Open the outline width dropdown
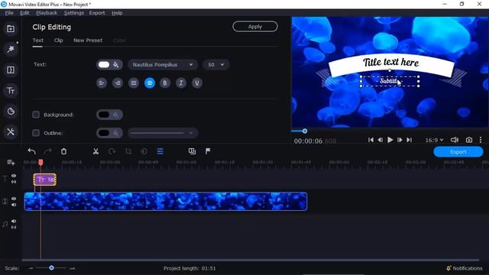 (163, 133)
